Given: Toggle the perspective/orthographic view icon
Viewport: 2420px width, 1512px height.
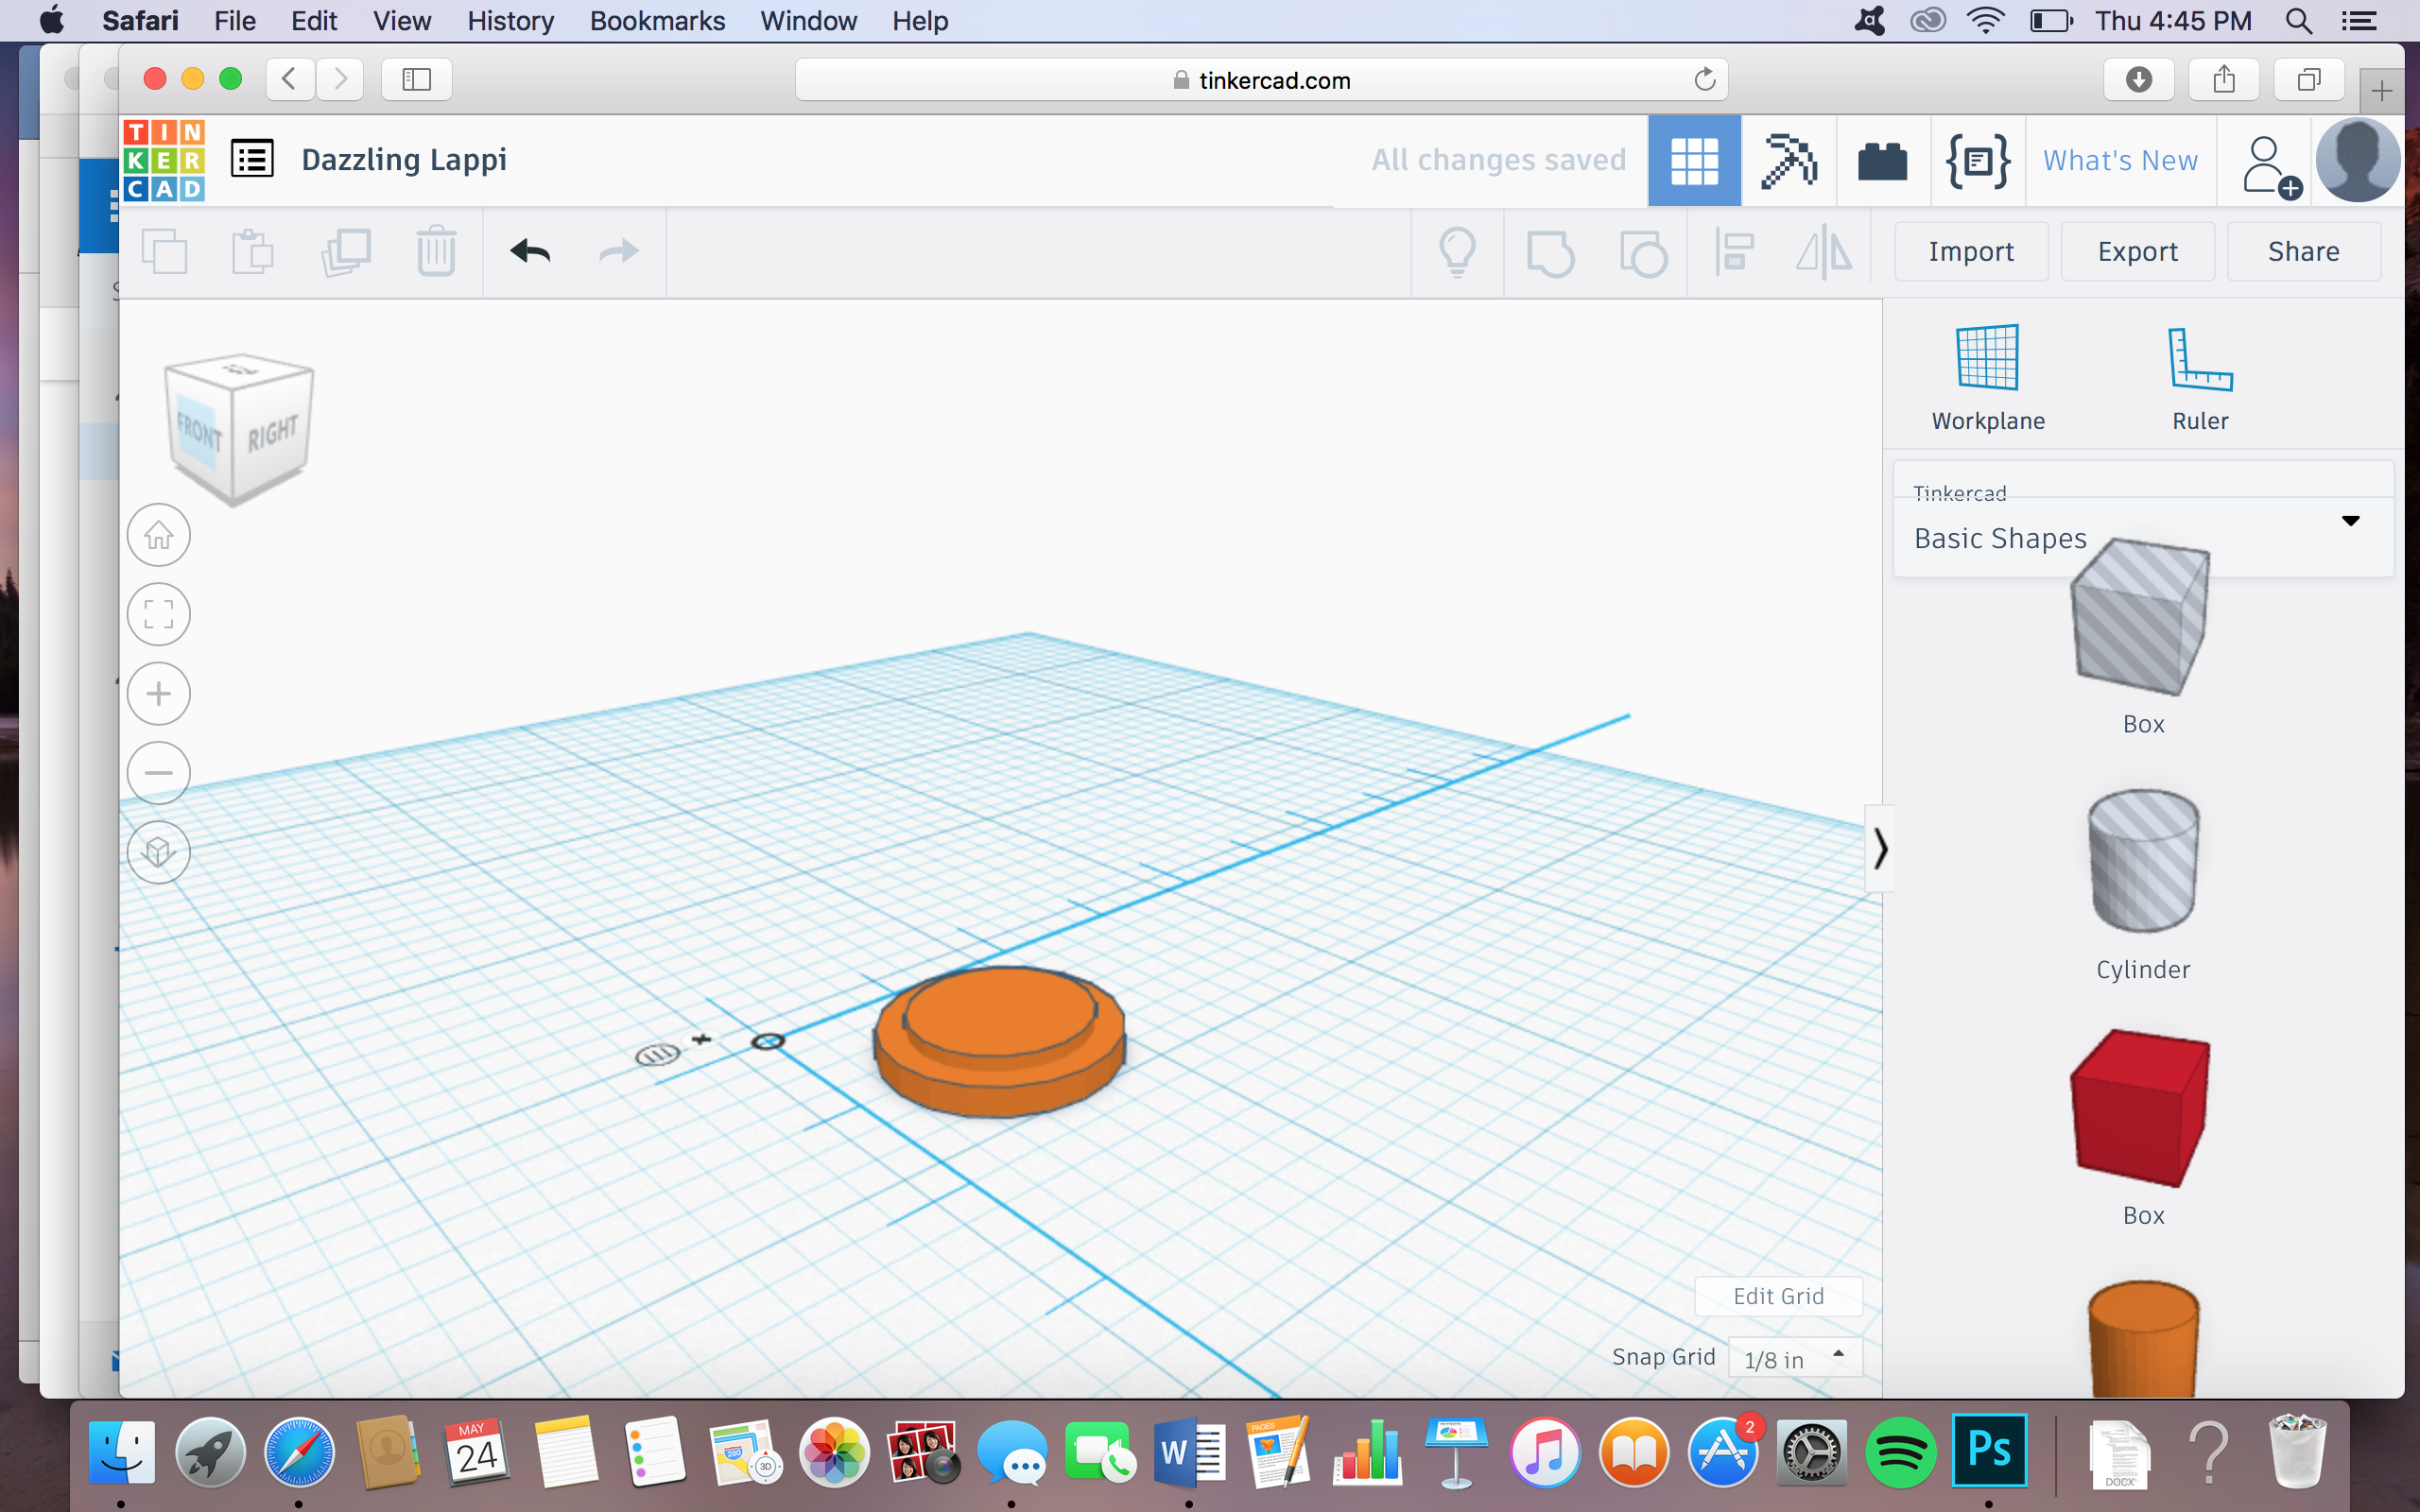Looking at the screenshot, I should pos(159,852).
